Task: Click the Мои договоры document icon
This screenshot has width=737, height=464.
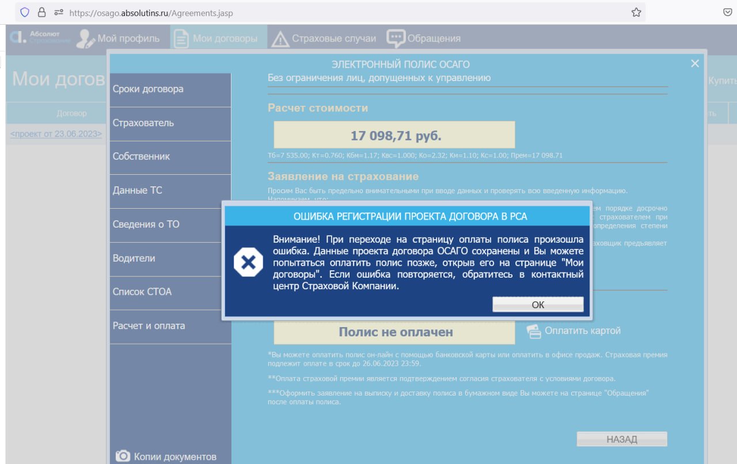Action: coord(181,39)
